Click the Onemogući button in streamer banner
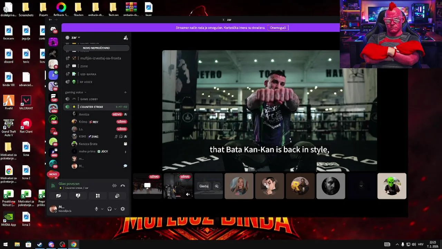This screenshot has height=249, width=442. tap(278, 28)
